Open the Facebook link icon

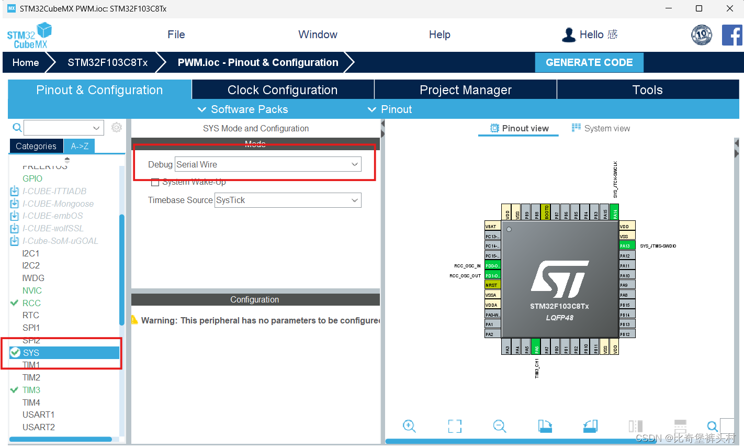pyautogui.click(x=732, y=35)
